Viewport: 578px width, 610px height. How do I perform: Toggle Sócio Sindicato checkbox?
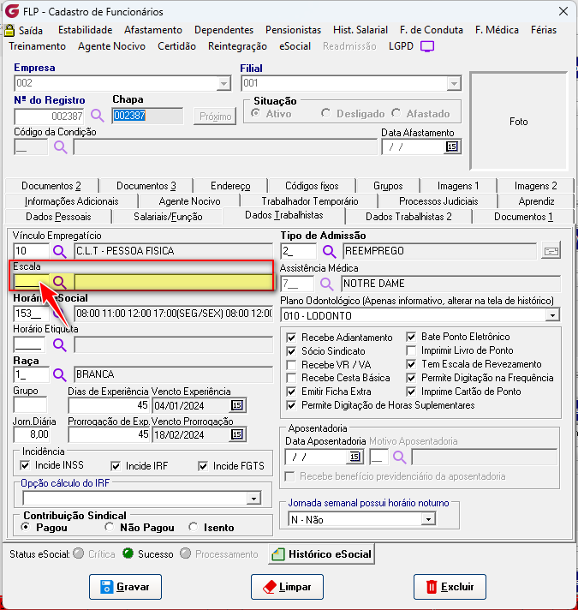[x=291, y=351]
